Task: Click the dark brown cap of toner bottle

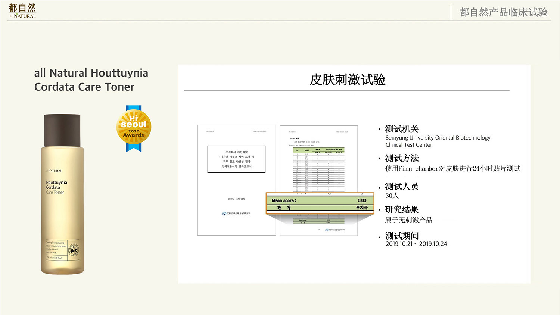Action: 62,131
